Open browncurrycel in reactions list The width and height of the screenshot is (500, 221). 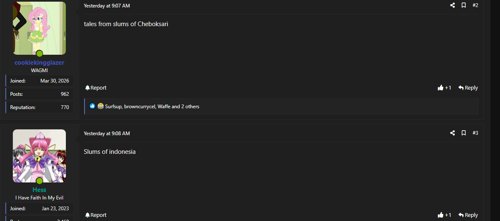[x=140, y=107]
